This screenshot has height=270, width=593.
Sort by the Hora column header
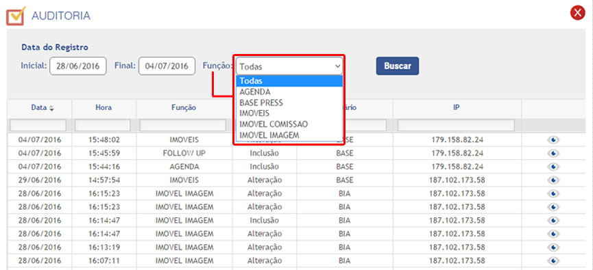104,108
